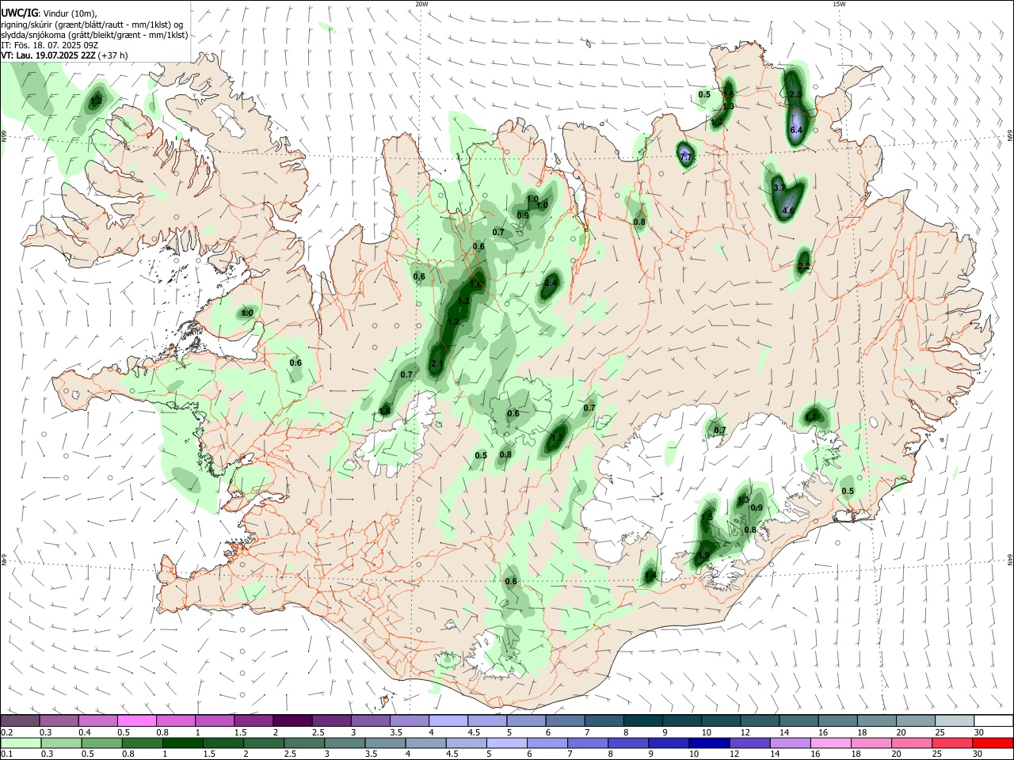1014x760 pixels.
Task: Click the IT: Fös. 18. 07. 2025 09Z line
Action: point(50,45)
